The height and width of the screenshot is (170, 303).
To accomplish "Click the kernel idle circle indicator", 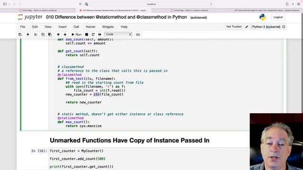I will (x=284, y=27).
